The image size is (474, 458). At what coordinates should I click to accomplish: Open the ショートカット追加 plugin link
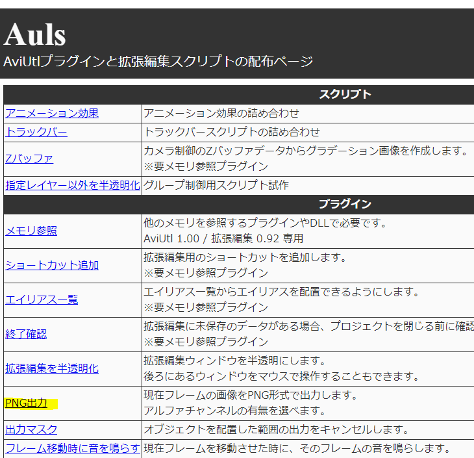pos(52,266)
